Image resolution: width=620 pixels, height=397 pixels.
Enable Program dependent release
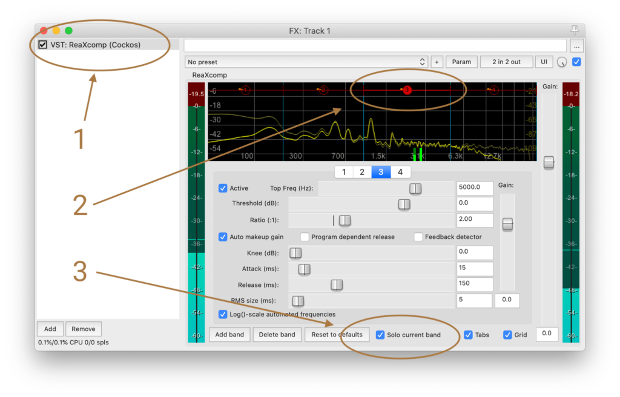coord(305,237)
